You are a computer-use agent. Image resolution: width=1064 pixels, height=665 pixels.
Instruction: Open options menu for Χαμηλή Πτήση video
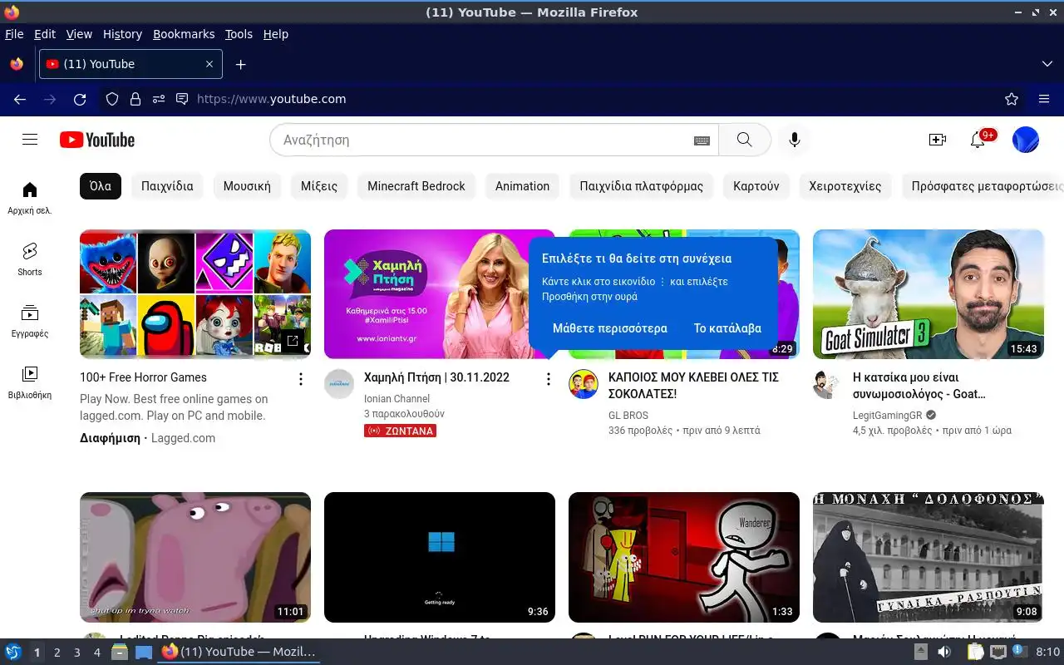548,379
